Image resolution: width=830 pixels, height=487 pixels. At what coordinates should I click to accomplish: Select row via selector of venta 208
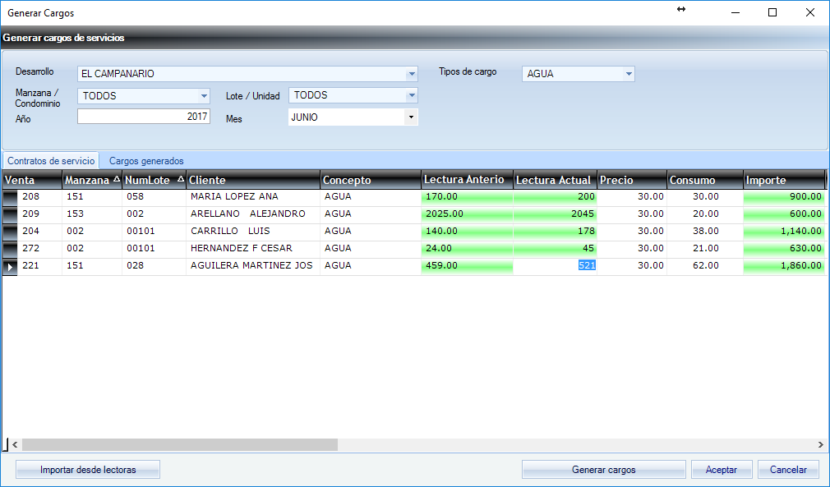10,197
